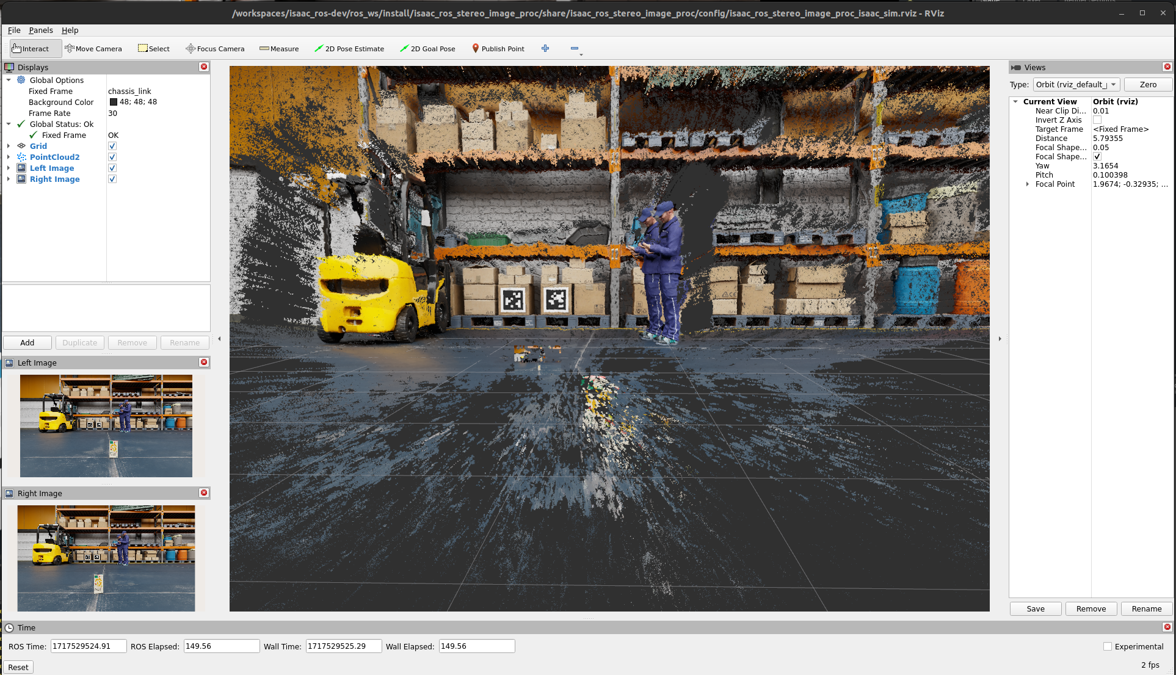Open the File menu
The width and height of the screenshot is (1176, 675).
click(x=13, y=30)
